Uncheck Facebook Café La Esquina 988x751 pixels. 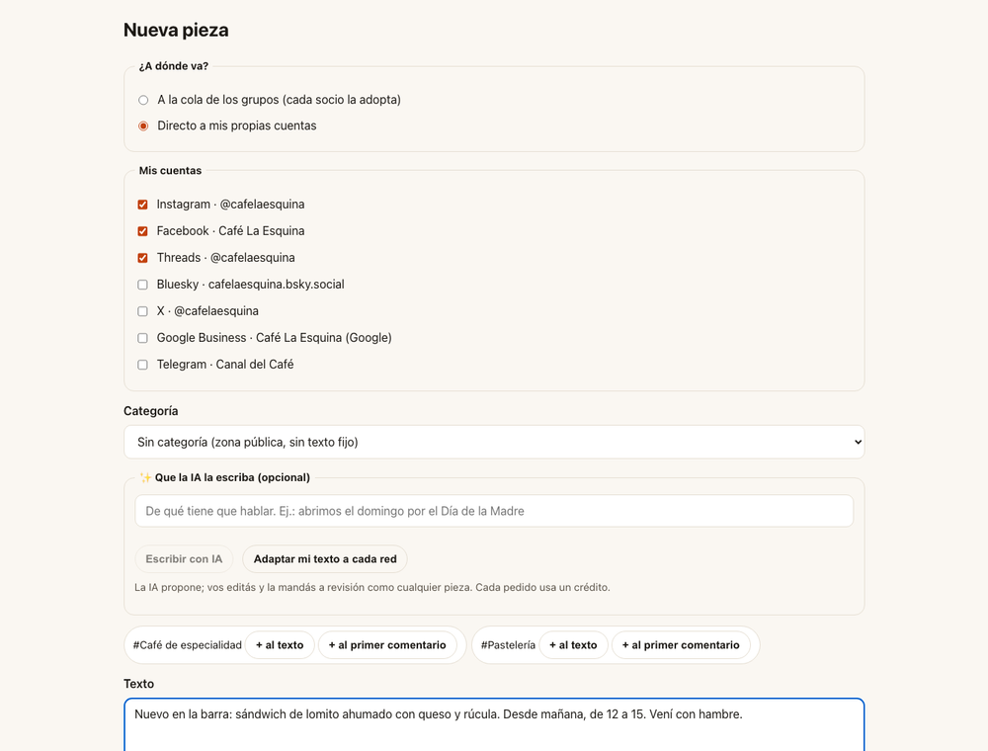coord(143,231)
